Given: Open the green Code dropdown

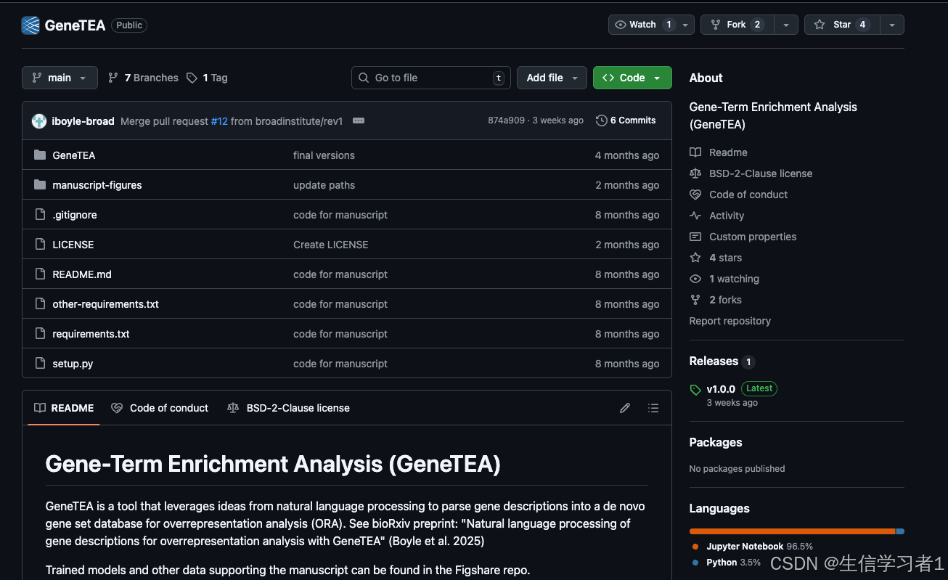Looking at the screenshot, I should tap(632, 78).
